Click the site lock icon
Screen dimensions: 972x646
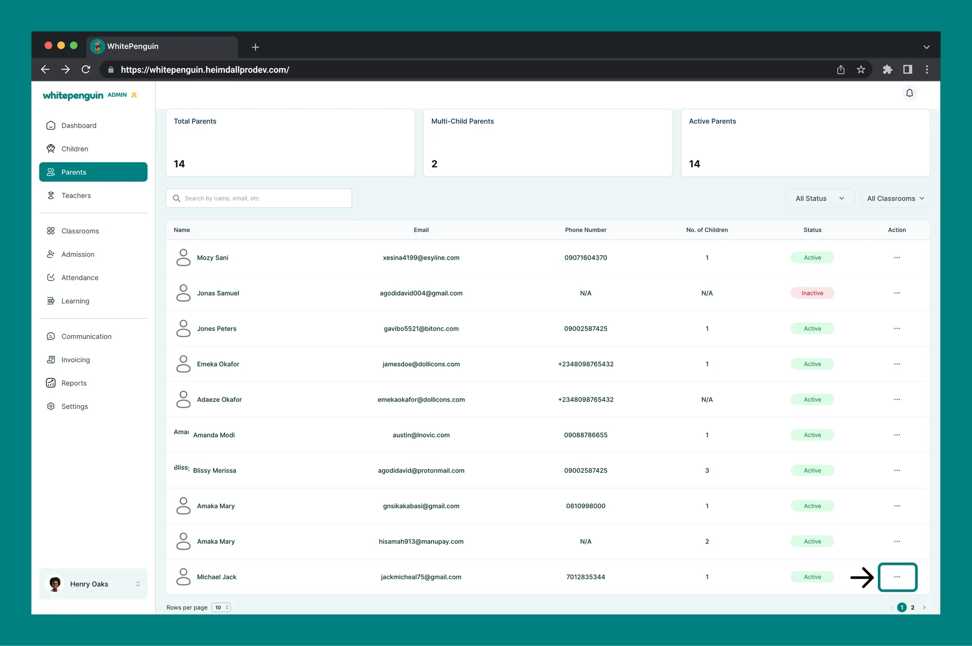tap(111, 70)
